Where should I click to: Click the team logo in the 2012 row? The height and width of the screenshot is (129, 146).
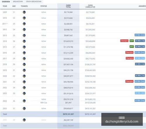(x=24, y=30)
